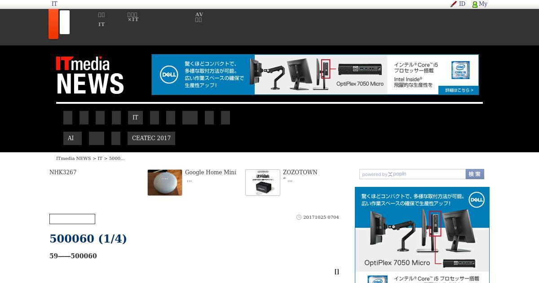Open the ID link in the top bar
The width and height of the screenshot is (539, 283).
point(462,4)
